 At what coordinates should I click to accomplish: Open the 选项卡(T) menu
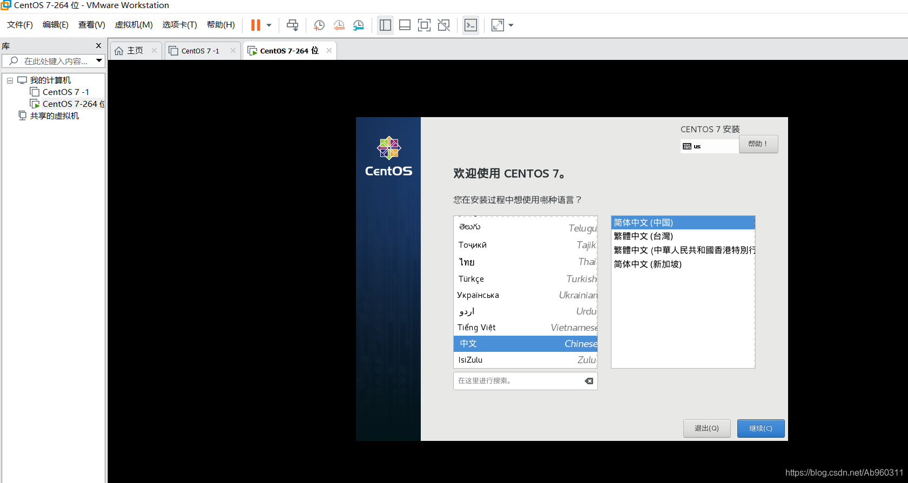180,25
